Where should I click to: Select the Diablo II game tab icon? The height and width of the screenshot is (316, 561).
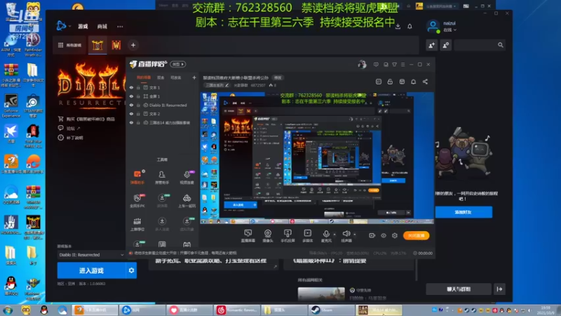point(97,45)
